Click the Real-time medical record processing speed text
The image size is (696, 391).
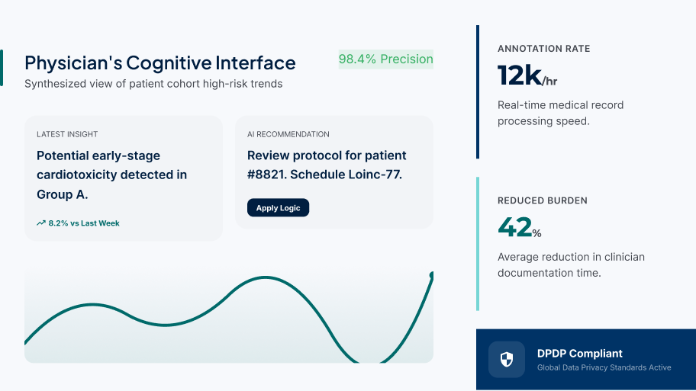[x=561, y=113]
